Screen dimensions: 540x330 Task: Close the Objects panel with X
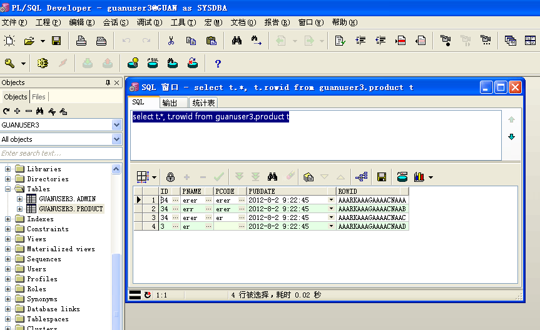pos(117,82)
